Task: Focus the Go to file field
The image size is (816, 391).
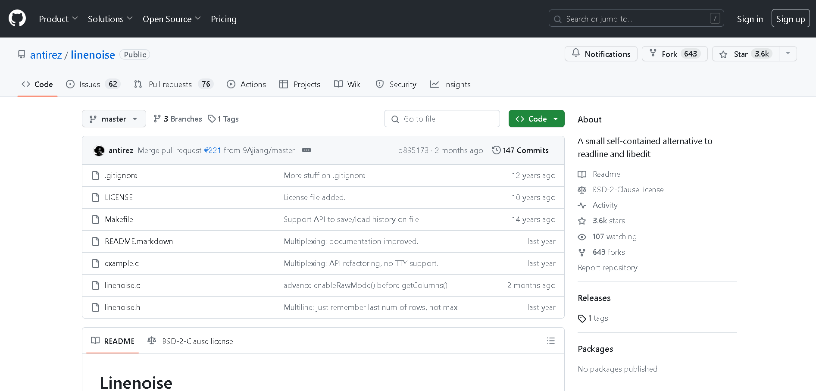Action: coord(442,119)
